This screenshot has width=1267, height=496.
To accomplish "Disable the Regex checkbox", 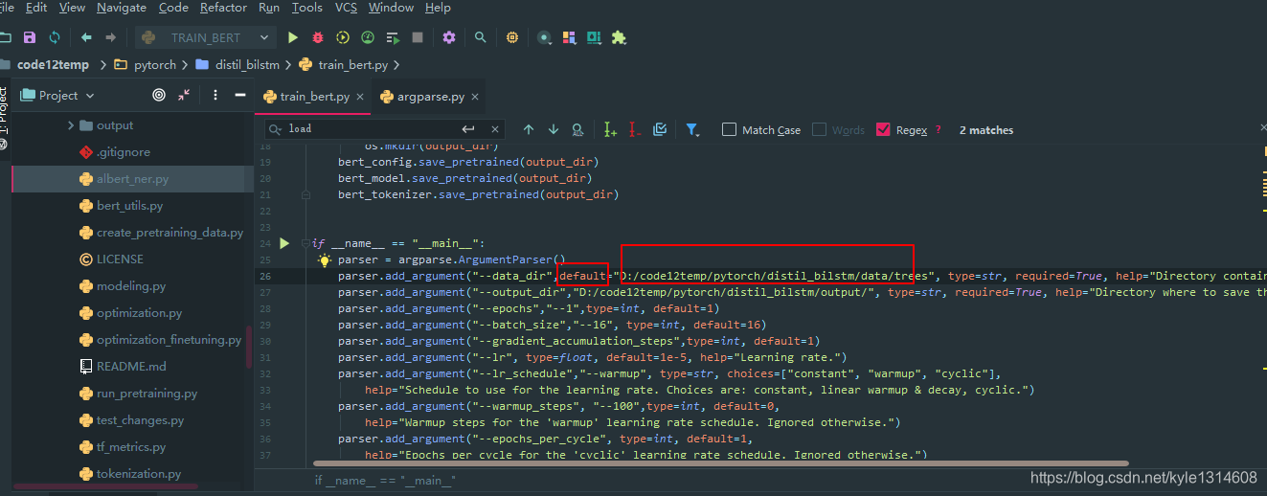I will [x=883, y=129].
